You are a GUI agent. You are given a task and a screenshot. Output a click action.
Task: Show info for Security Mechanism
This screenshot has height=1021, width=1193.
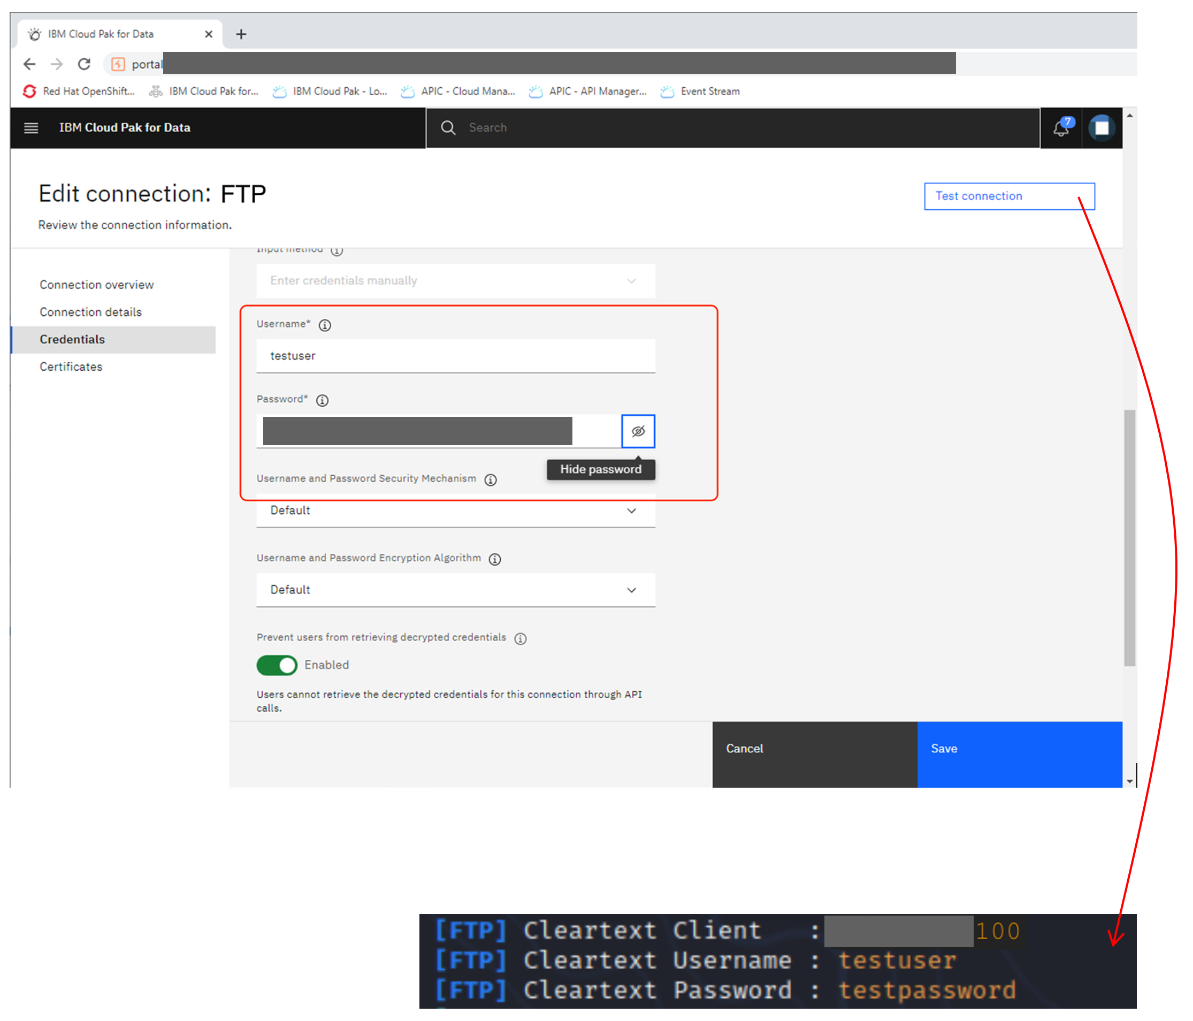(x=491, y=479)
